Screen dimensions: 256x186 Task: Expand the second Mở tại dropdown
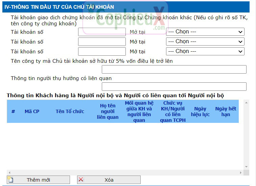click(205, 42)
